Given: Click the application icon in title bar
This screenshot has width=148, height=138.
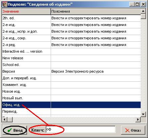Looking at the screenshot, I should pos(5,4).
